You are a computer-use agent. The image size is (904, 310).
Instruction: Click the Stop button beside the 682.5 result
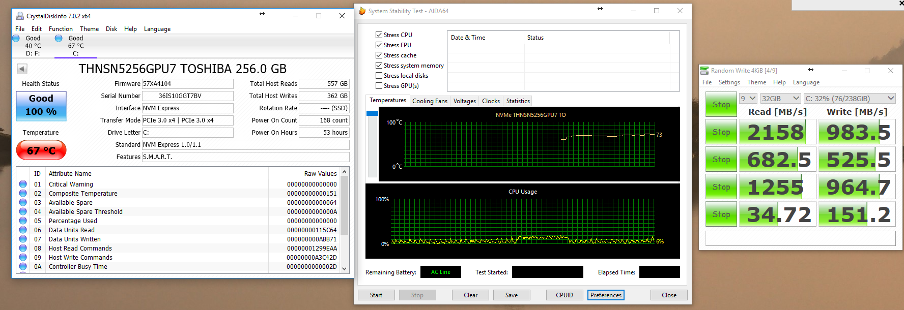pos(721,160)
